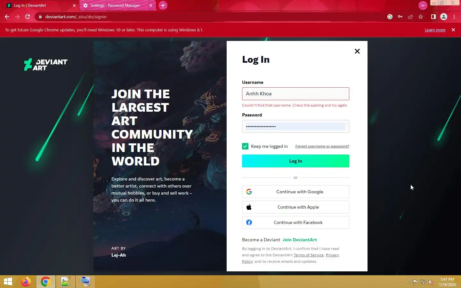
Task: Click the Password input field
Action: (295, 126)
